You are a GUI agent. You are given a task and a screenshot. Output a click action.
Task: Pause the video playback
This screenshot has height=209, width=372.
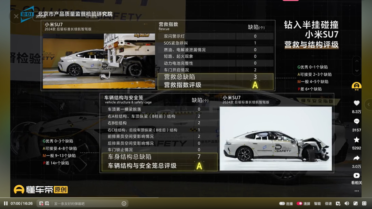(x=6, y=203)
